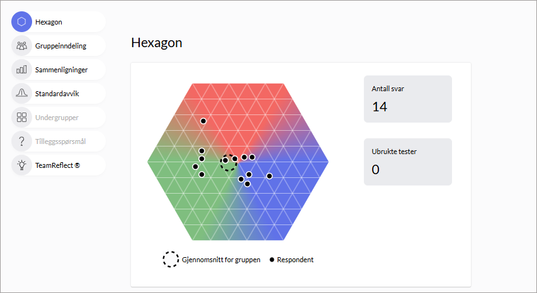537x293 pixels.
Task: Click the Standardavvik bell curve icon
Action: (x=21, y=93)
